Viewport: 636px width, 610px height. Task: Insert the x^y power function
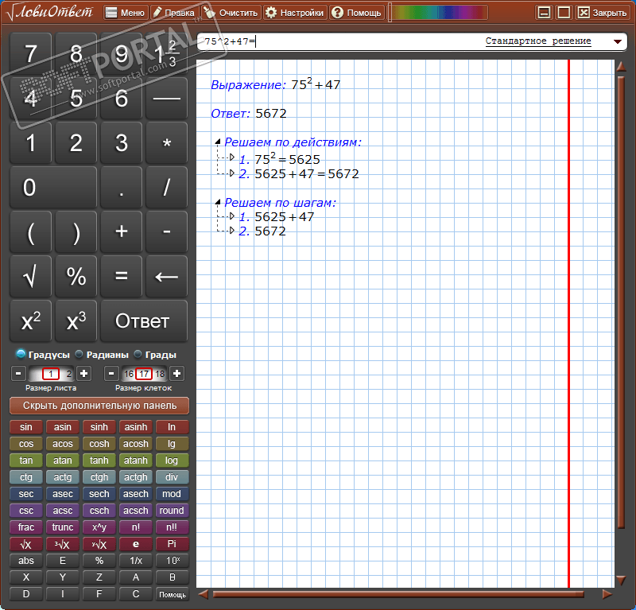(99, 527)
